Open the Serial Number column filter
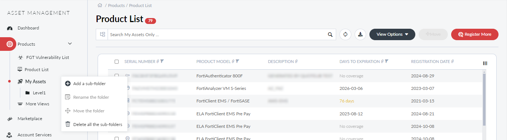The image size is (507, 140). pyautogui.click(x=162, y=62)
